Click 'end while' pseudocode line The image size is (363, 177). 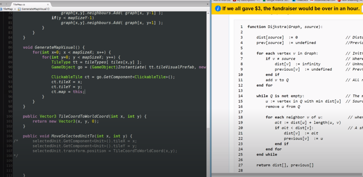click(267, 154)
